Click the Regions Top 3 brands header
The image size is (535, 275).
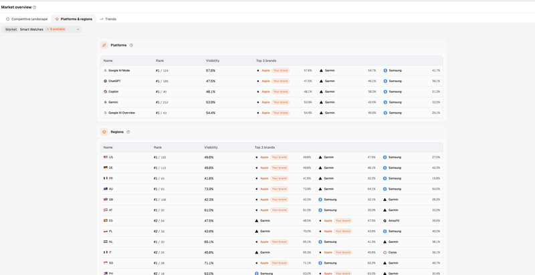265,148
